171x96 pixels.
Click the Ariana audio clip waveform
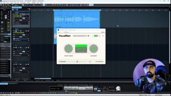point(77,19)
